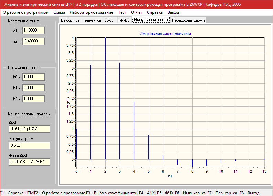This screenshot has height=196, width=273.
Task: Open the 'Лабораторное задание' menu
Action: click(x=91, y=12)
